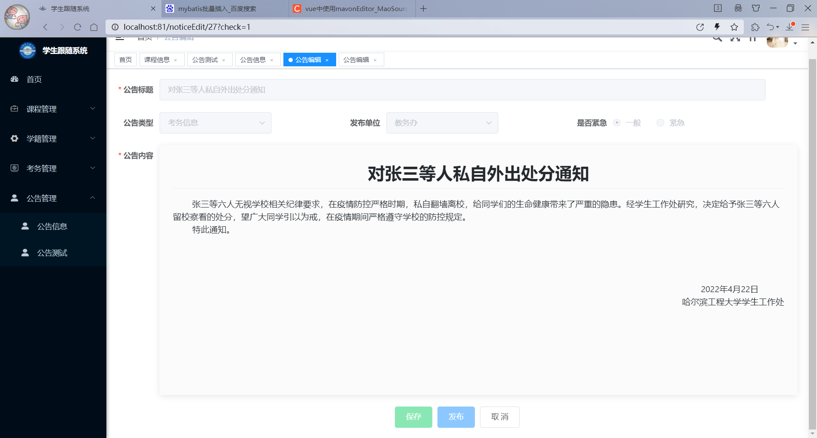Click the 发布 button
This screenshot has width=817, height=438.
click(456, 417)
